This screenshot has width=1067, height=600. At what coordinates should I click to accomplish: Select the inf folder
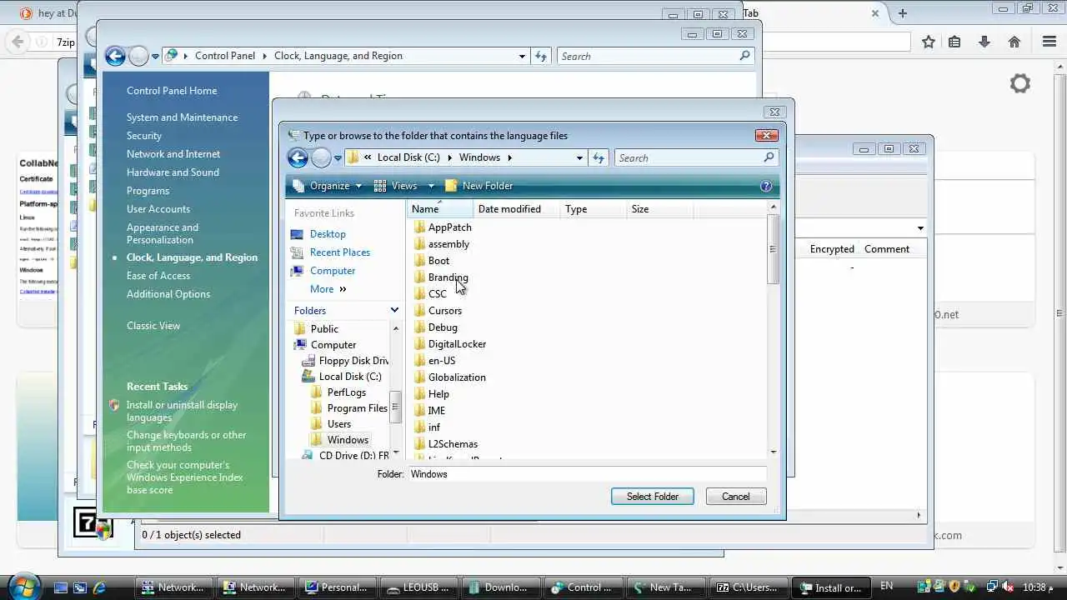428,427
